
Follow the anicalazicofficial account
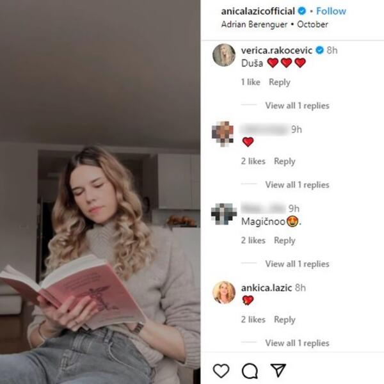point(331,11)
